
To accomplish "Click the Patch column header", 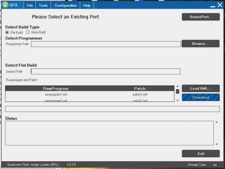I will tap(140, 88).
